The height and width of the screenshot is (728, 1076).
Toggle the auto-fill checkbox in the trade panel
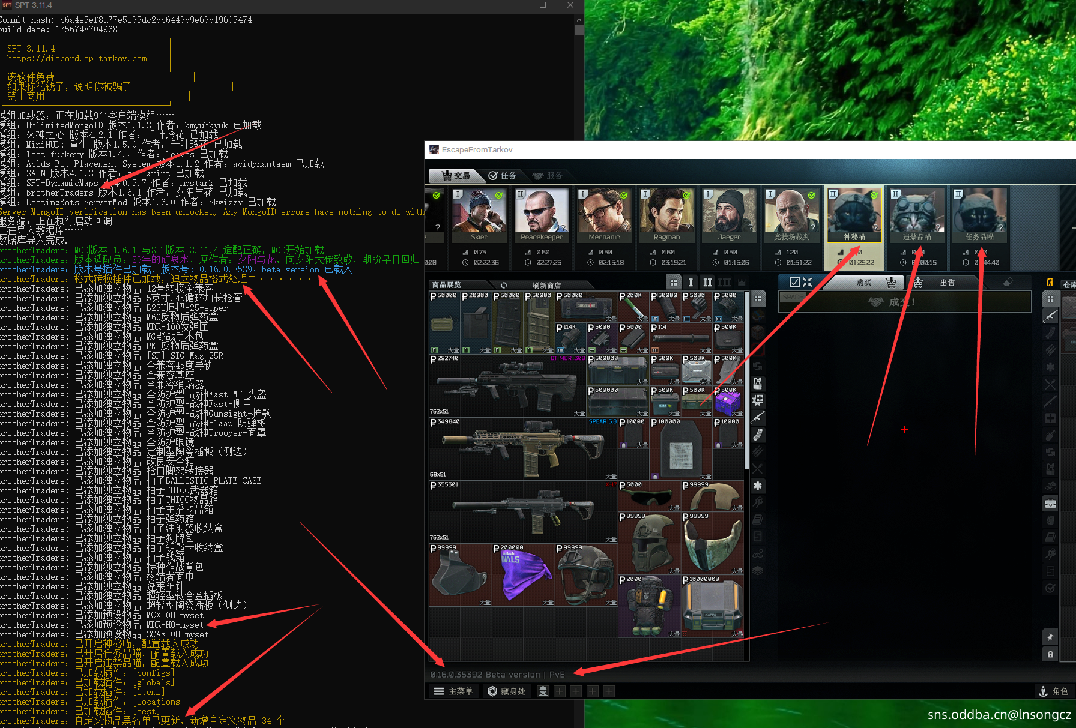(794, 283)
